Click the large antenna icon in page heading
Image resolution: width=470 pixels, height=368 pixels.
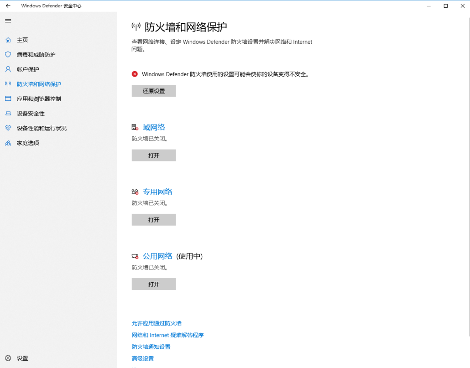pos(136,27)
